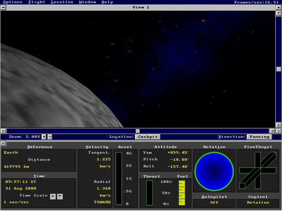Click the Thrust level gauge bar
282x211 pixels.
click(x=149, y=193)
